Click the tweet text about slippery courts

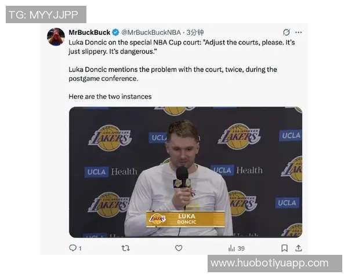click(182, 47)
